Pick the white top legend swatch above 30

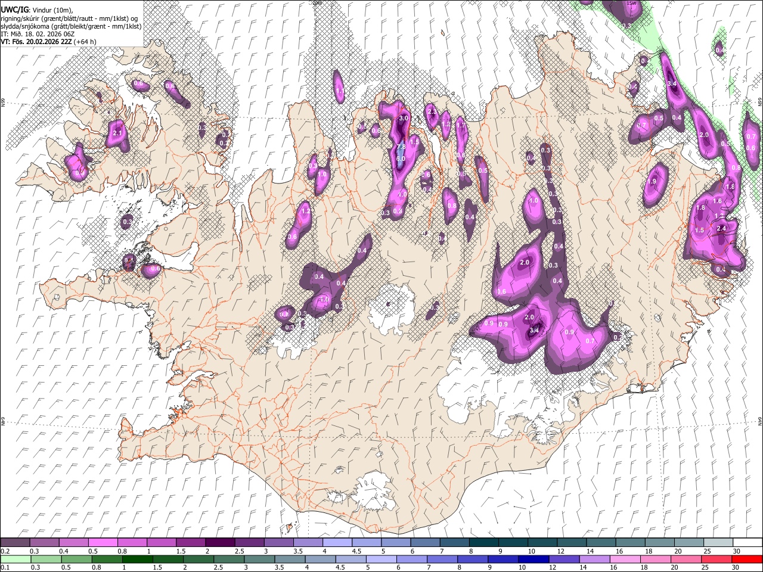coord(748,542)
